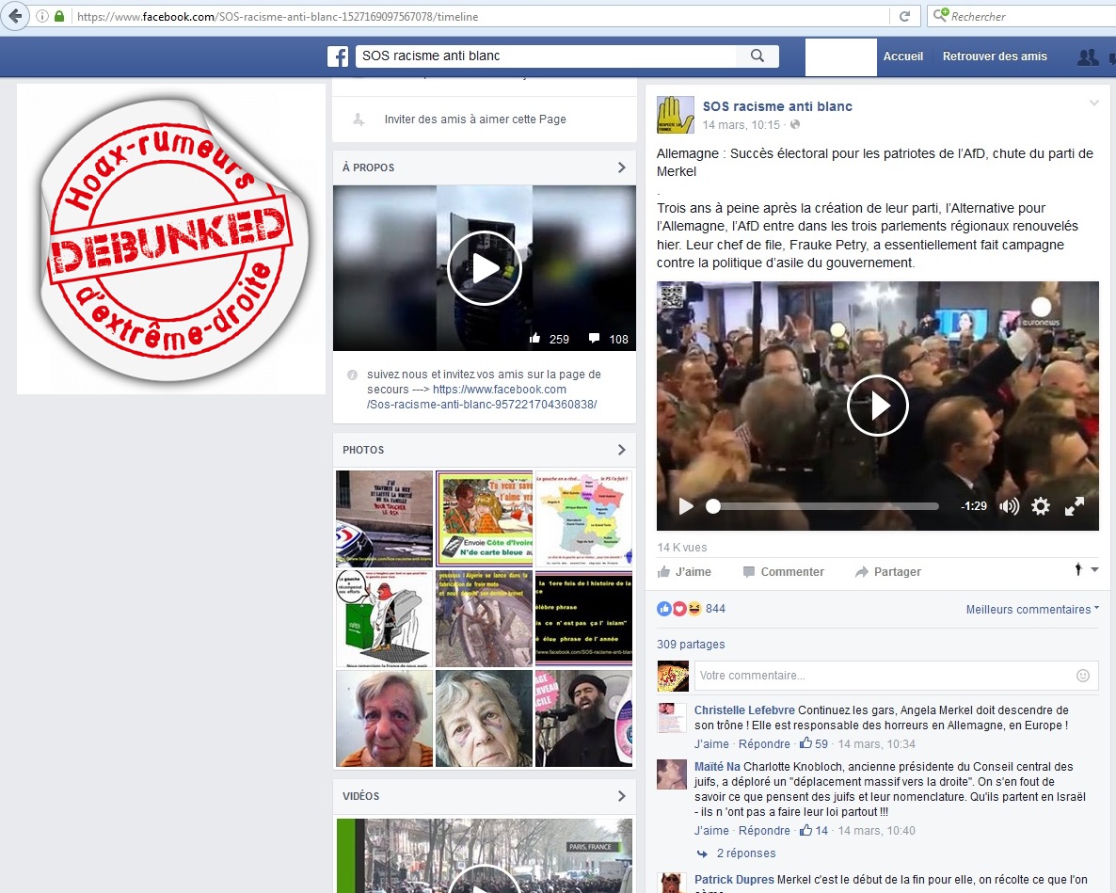Click the big play circle on AfD video
Image resolution: width=1116 pixels, height=893 pixels.
click(878, 405)
